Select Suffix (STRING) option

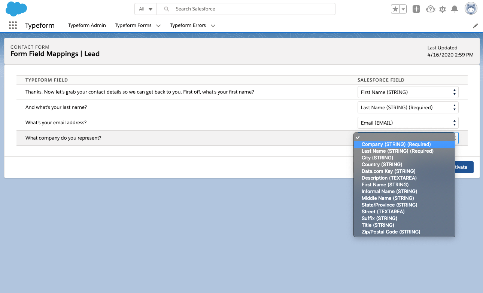[404, 218]
